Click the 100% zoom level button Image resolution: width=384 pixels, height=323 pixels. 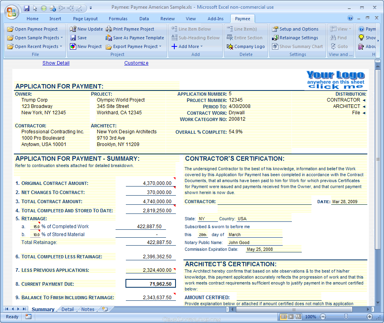pos(311,317)
